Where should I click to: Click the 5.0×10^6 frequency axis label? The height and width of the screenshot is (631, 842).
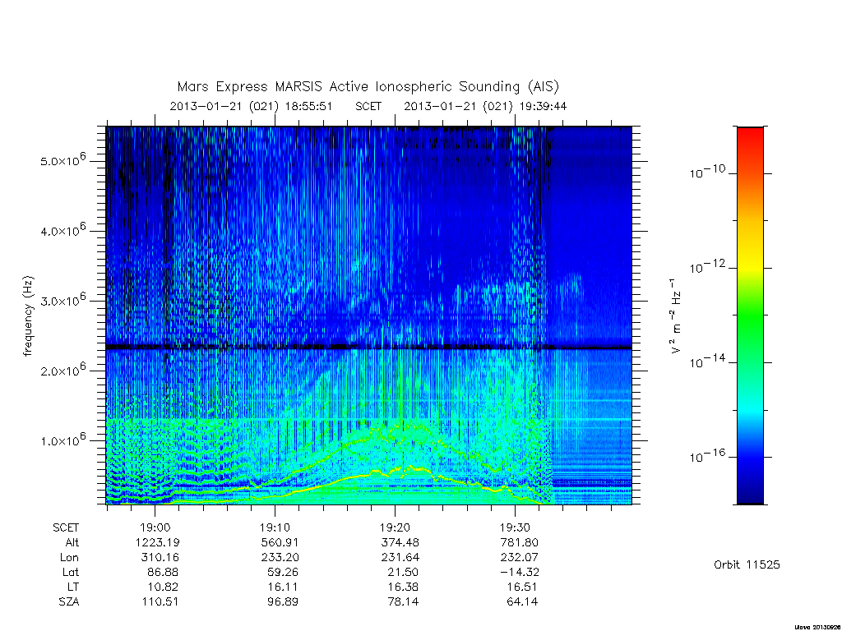click(62, 159)
